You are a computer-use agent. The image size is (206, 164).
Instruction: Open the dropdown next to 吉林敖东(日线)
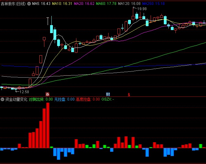(29, 4)
